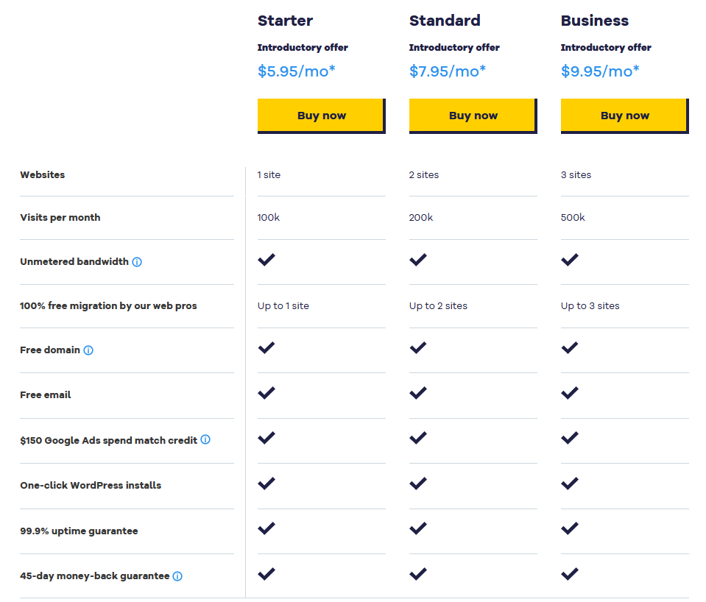Image resolution: width=706 pixels, height=602 pixels.
Task: Click Buy now under Standard plan
Action: tap(473, 116)
